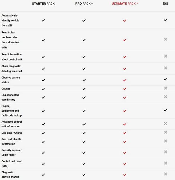Click the iOS column header
The width and height of the screenshot is (175, 180).
[x=165, y=4]
